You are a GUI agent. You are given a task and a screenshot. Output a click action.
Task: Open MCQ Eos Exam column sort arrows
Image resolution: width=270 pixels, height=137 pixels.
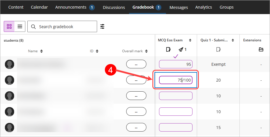pos(190,40)
